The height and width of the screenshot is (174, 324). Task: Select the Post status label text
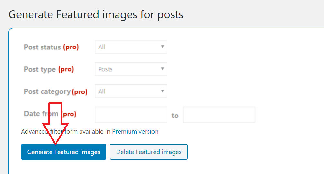[x=43, y=47]
